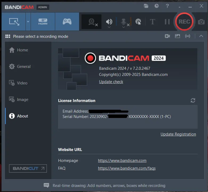Image resolution: width=208 pixels, height=192 pixels.
Task: Click the speech bubble tip icon
Action: 46,185
